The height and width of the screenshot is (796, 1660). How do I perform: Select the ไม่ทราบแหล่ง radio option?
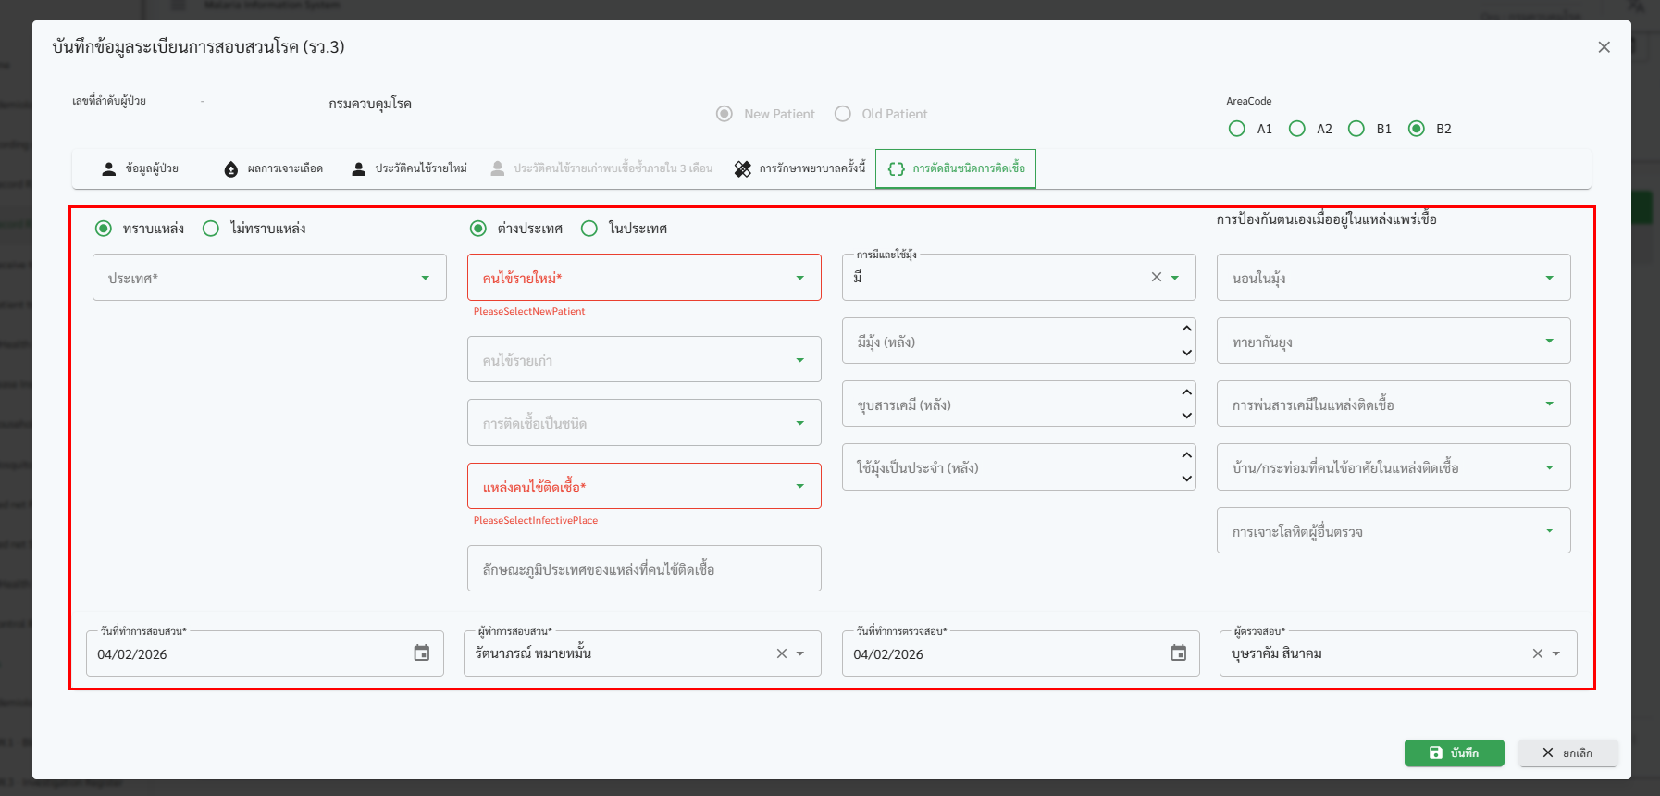pos(211,229)
